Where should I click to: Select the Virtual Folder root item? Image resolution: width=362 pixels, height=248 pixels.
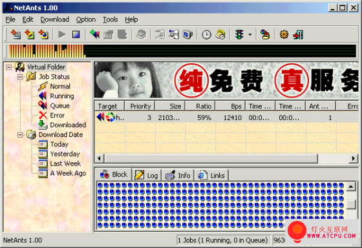(x=46, y=67)
